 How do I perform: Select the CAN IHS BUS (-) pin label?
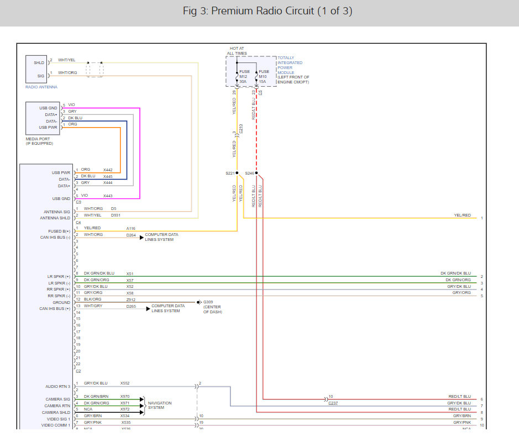point(55,237)
